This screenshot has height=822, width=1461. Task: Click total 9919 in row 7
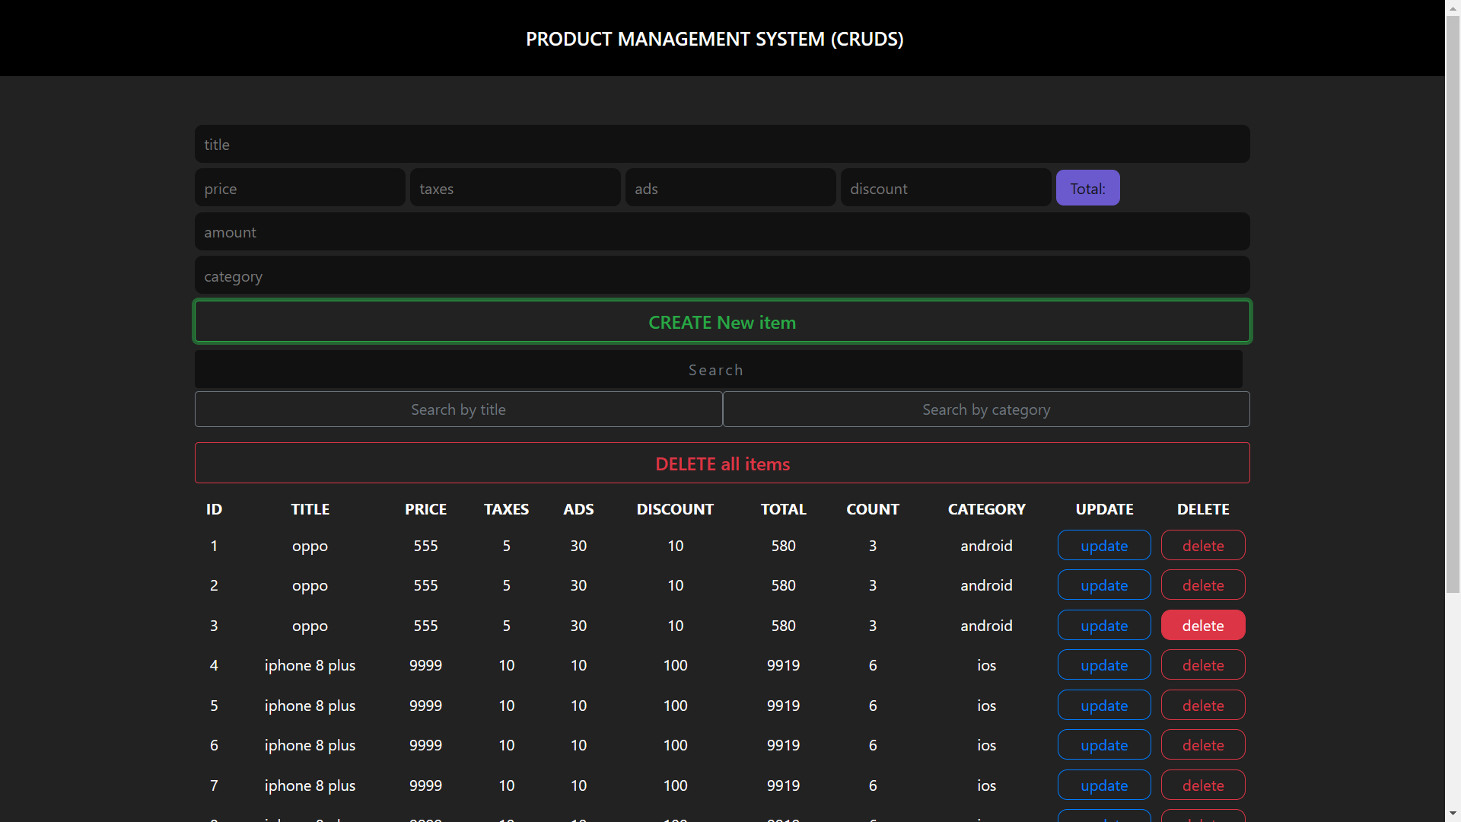(x=783, y=785)
